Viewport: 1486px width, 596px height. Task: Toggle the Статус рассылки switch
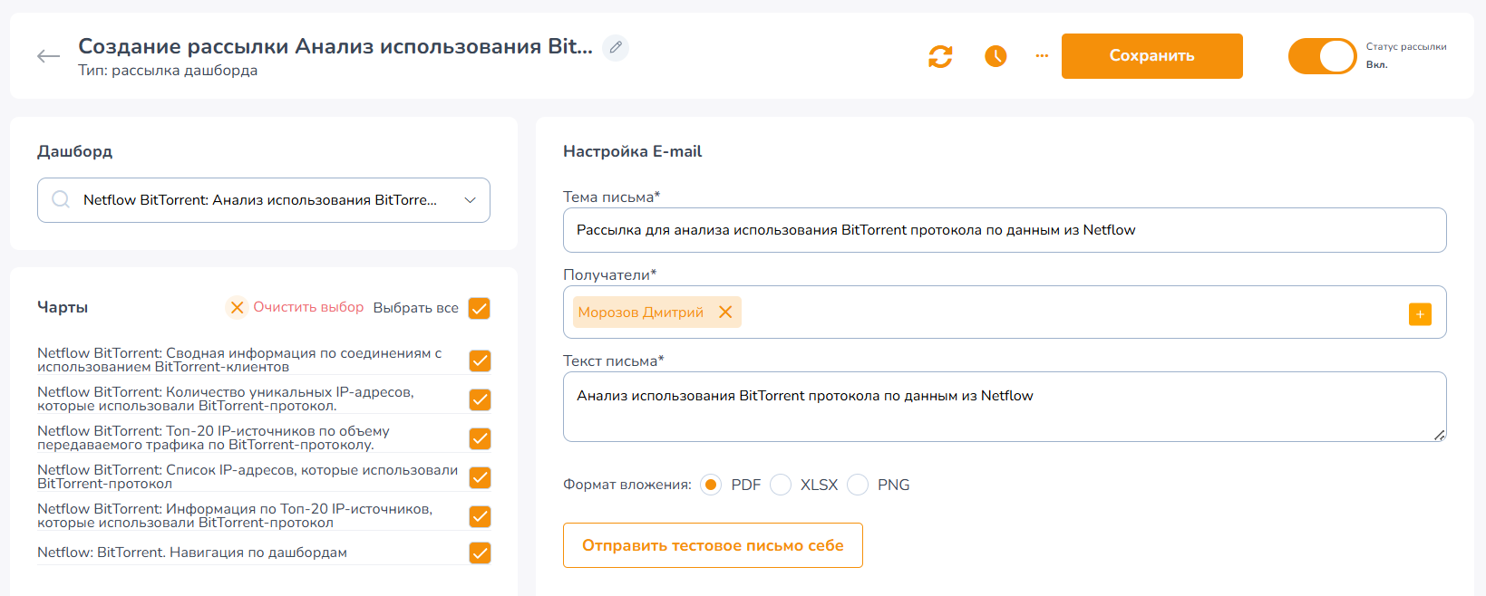pyautogui.click(x=1322, y=56)
